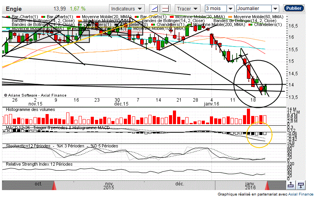Click the 16,5 price axis label
The width and height of the screenshot is (317, 199).
click(293, 26)
